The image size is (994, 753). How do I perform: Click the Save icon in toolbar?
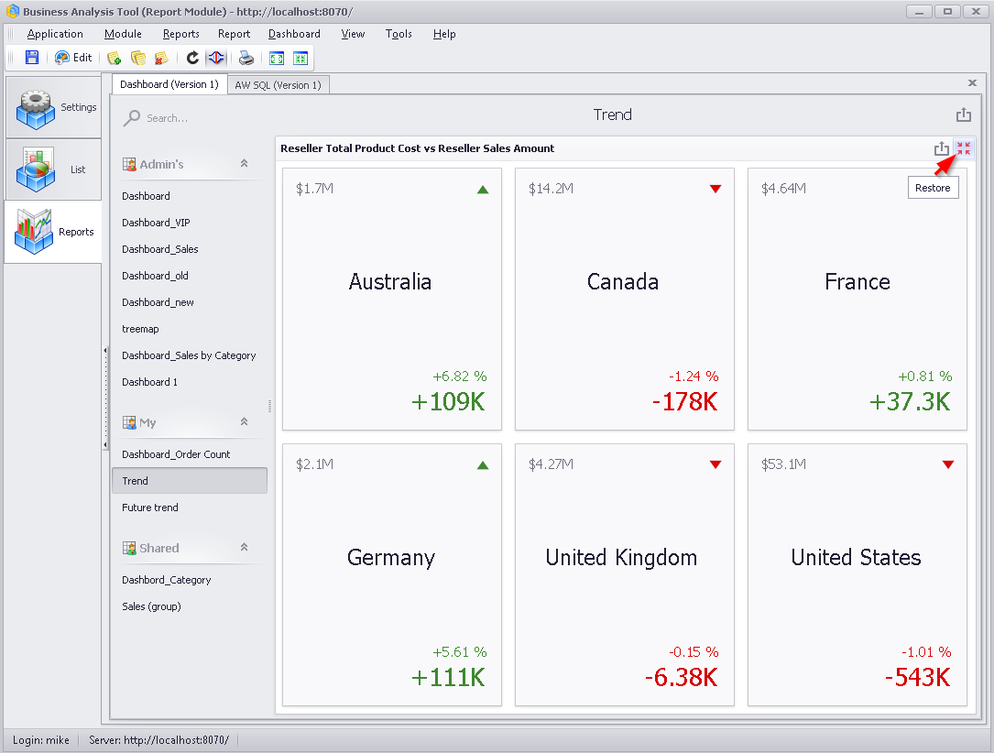32,58
